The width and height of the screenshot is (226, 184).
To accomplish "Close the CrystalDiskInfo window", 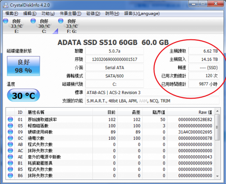I will tap(216, 4).
